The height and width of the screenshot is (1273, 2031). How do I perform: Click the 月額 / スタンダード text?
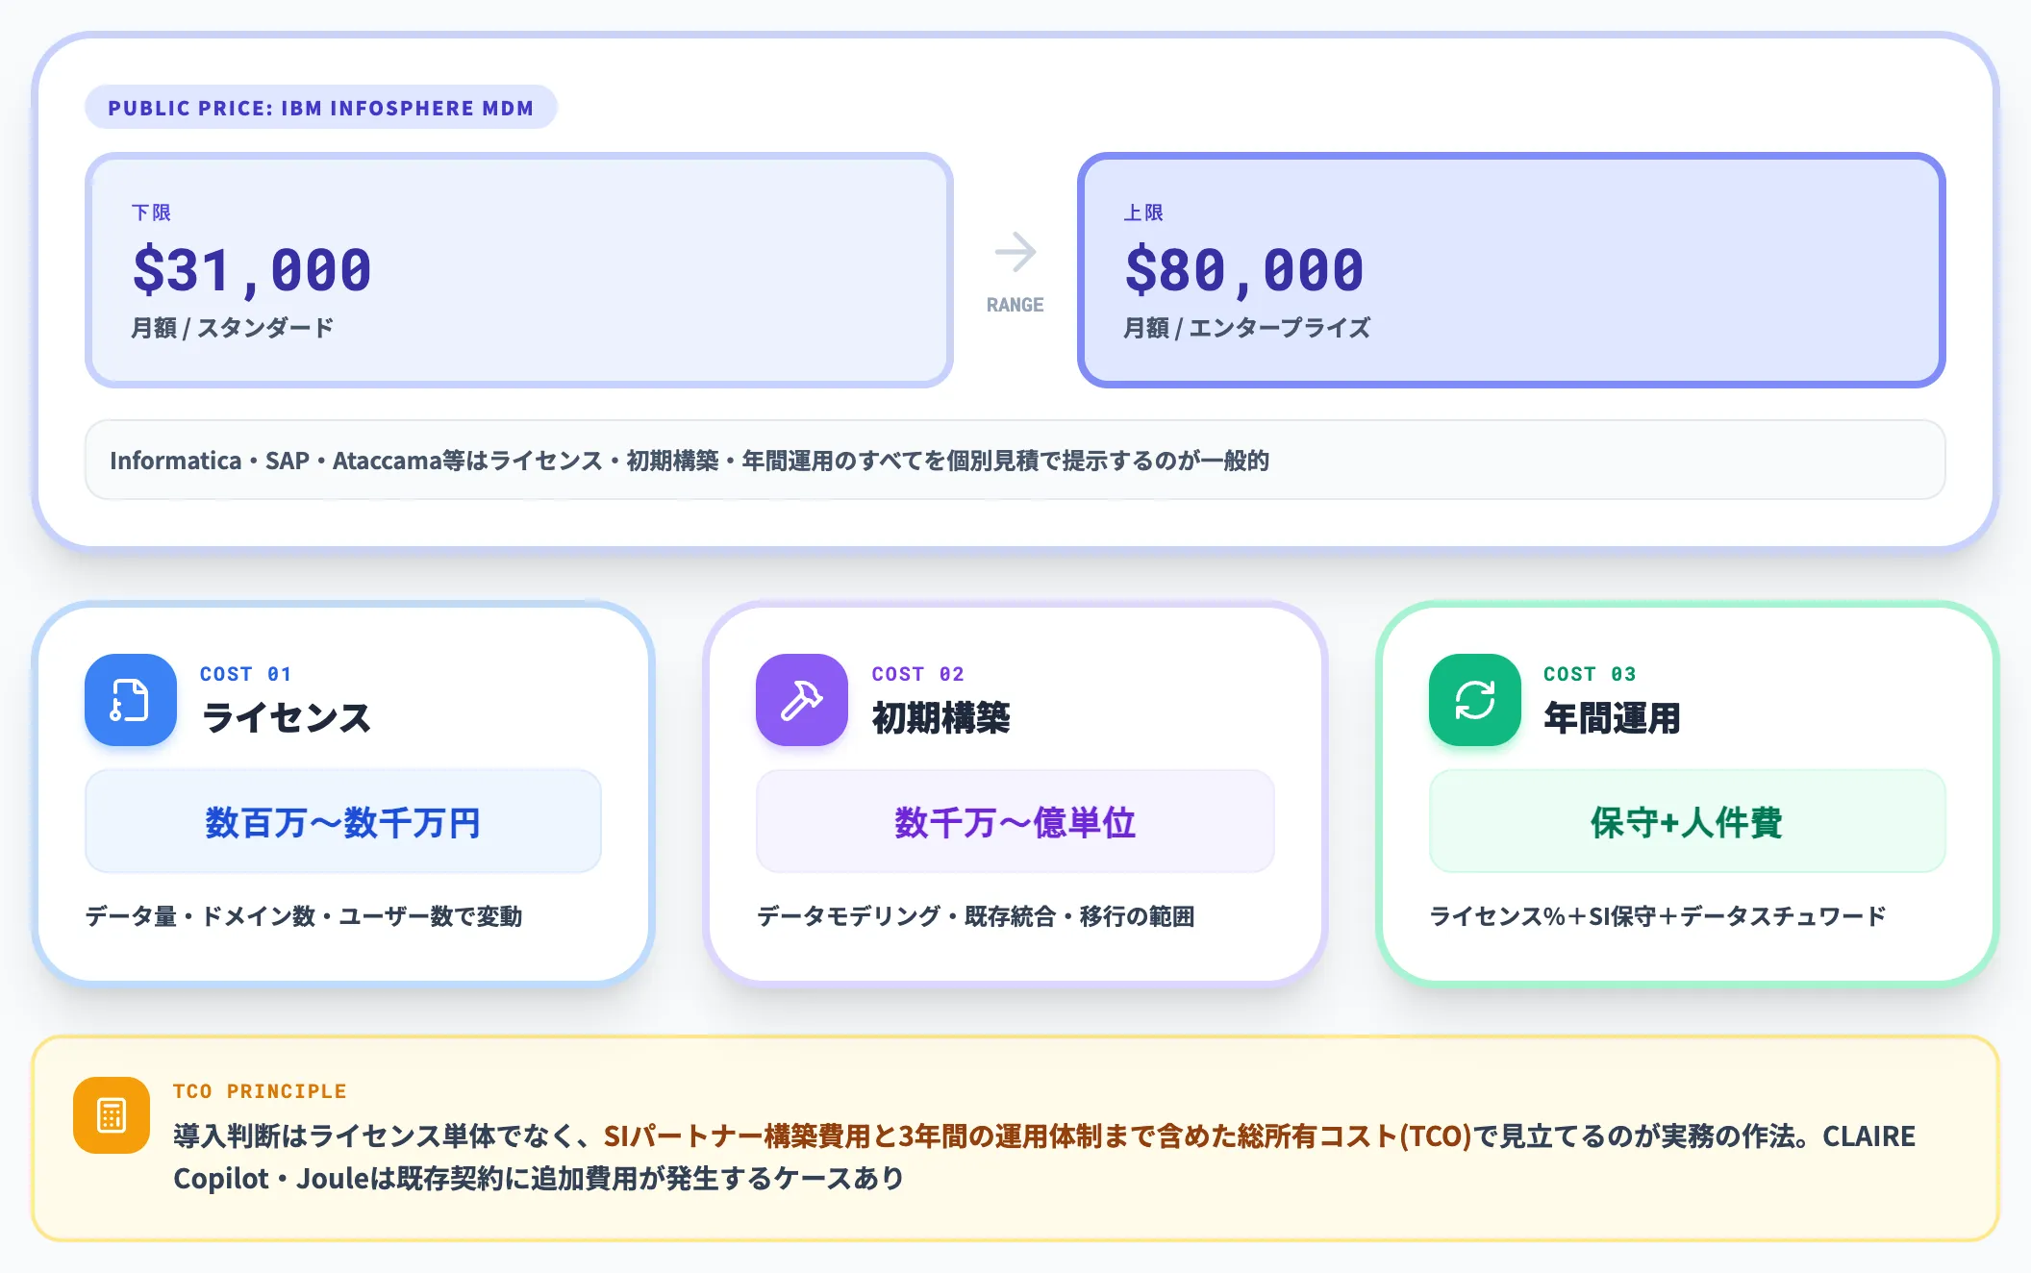pos(232,328)
